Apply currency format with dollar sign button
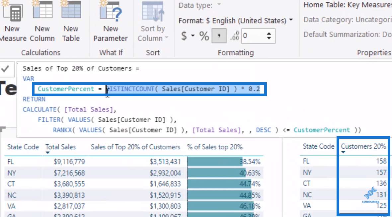The height and width of the screenshot is (217, 392). click(184, 36)
